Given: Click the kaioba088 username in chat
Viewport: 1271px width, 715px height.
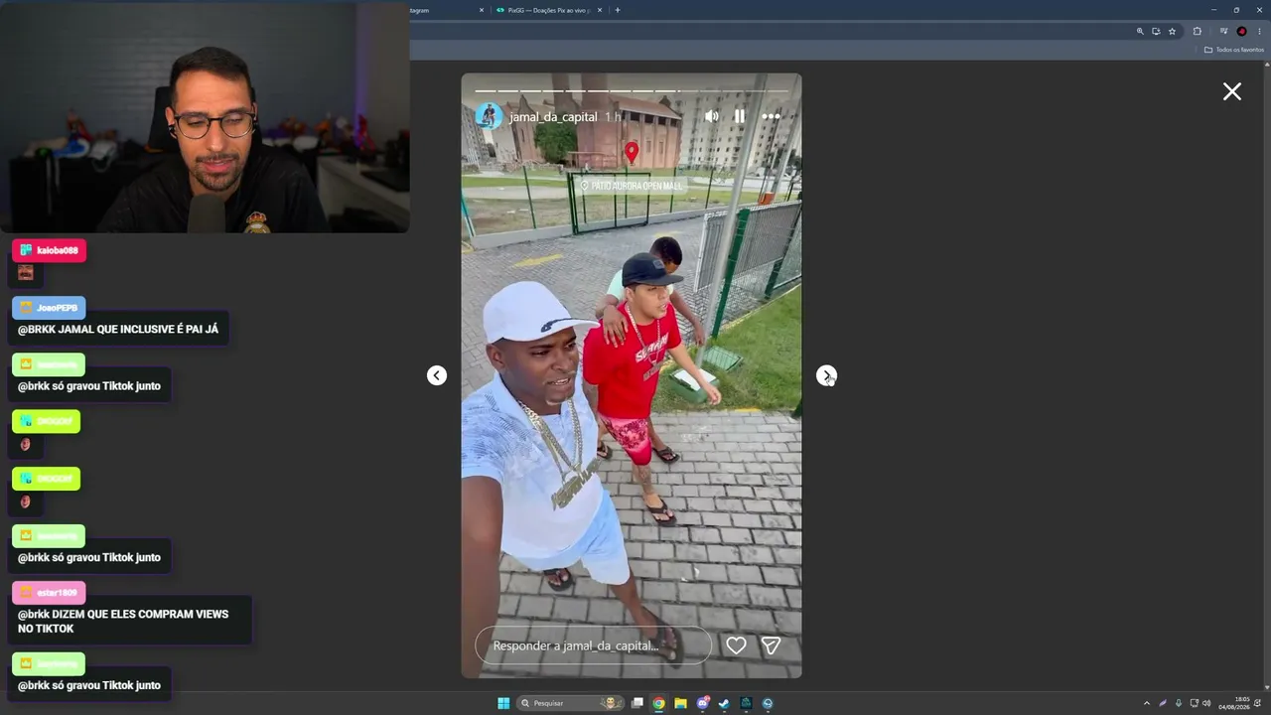Looking at the screenshot, I should (x=57, y=250).
